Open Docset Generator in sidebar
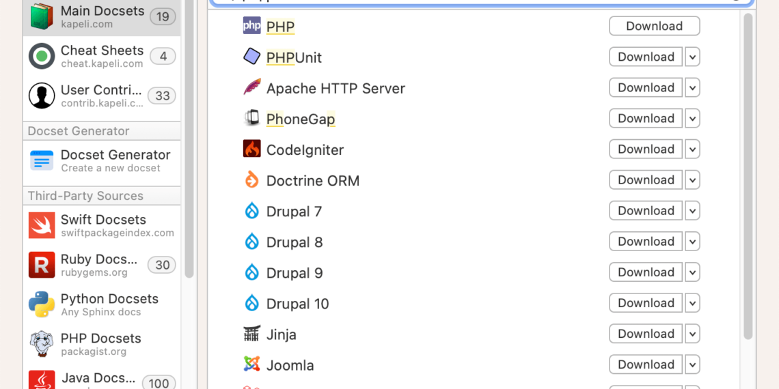Viewport: 779px width, 389px height. pos(102,161)
